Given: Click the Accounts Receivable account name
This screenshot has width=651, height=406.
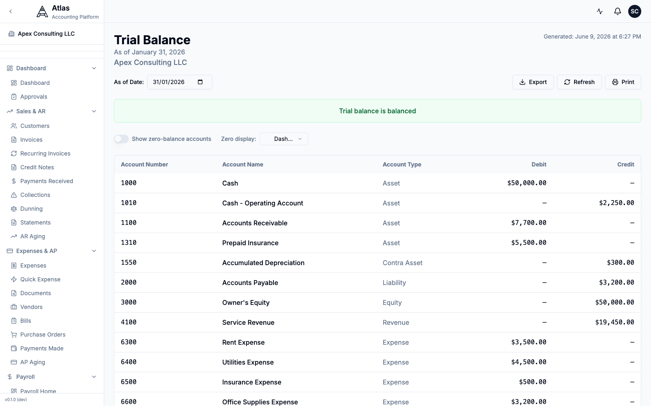Looking at the screenshot, I should click(255, 223).
